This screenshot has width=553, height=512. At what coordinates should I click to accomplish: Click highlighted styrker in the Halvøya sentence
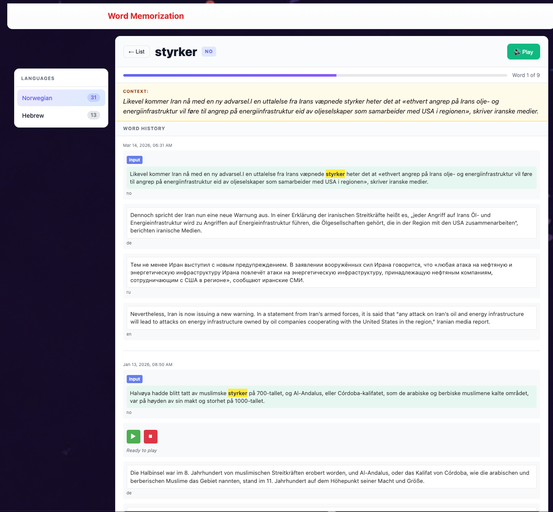tap(238, 393)
